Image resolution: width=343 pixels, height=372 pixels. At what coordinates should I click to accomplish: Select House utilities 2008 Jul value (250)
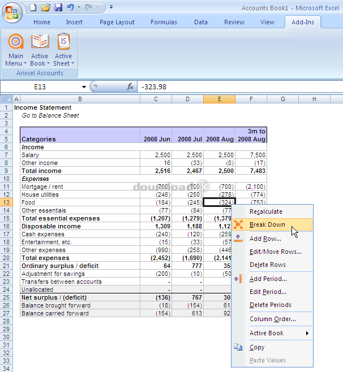click(187, 194)
